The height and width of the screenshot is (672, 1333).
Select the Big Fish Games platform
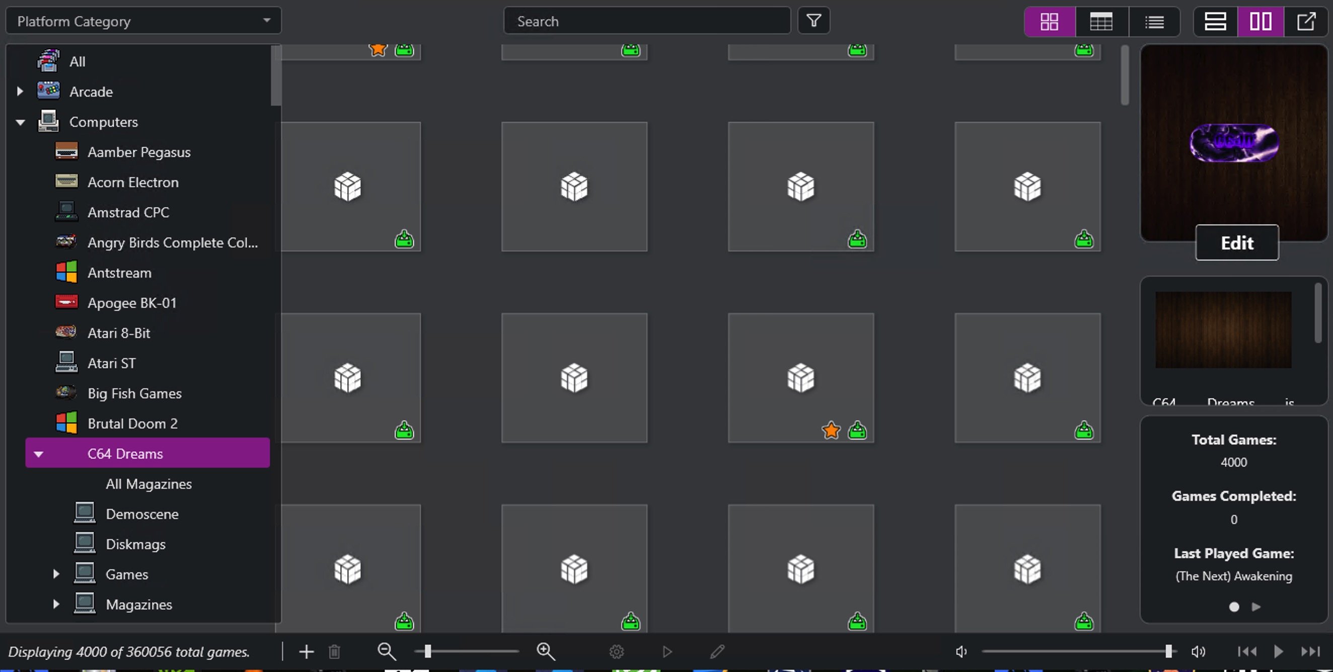(x=134, y=393)
